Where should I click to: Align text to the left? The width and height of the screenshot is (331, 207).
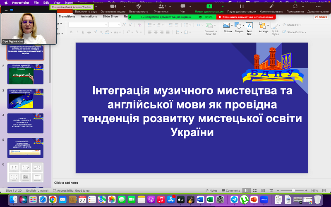click(150, 32)
